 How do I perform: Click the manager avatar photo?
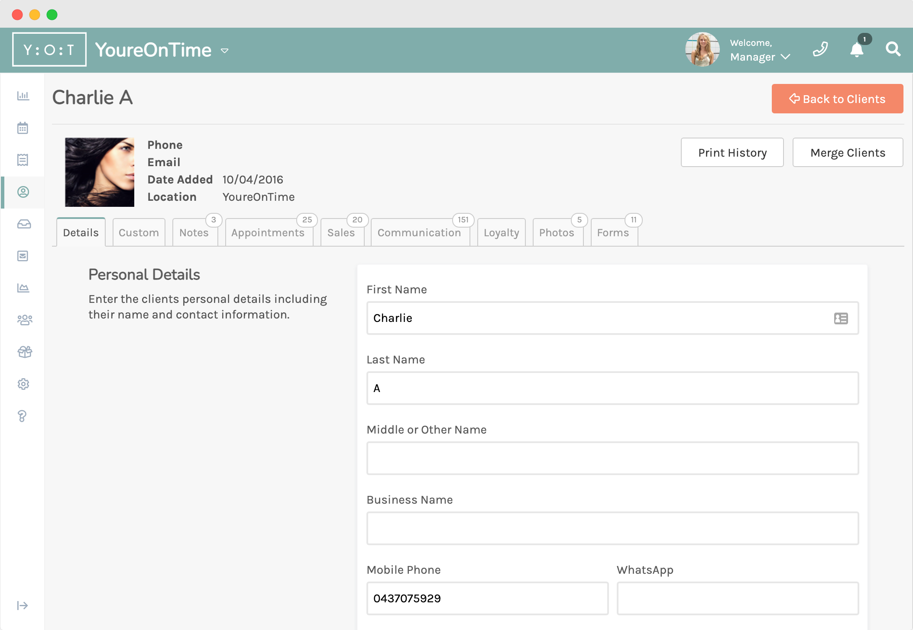tap(702, 49)
